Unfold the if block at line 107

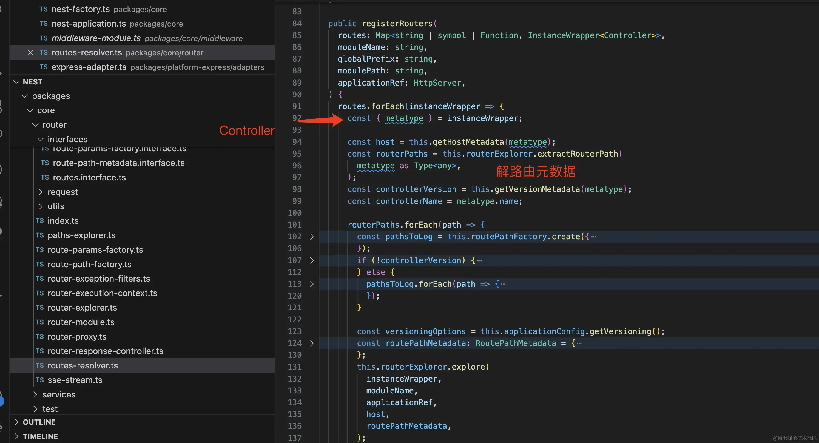[x=312, y=260]
